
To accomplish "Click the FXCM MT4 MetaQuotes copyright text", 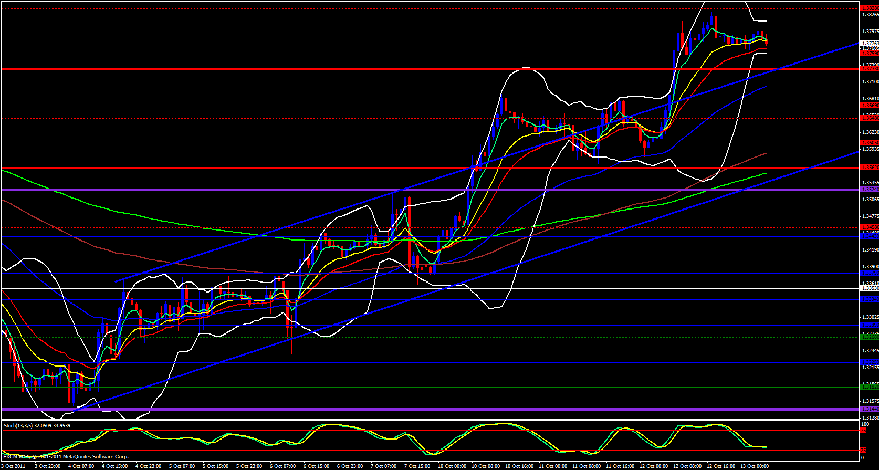I will point(66,456).
